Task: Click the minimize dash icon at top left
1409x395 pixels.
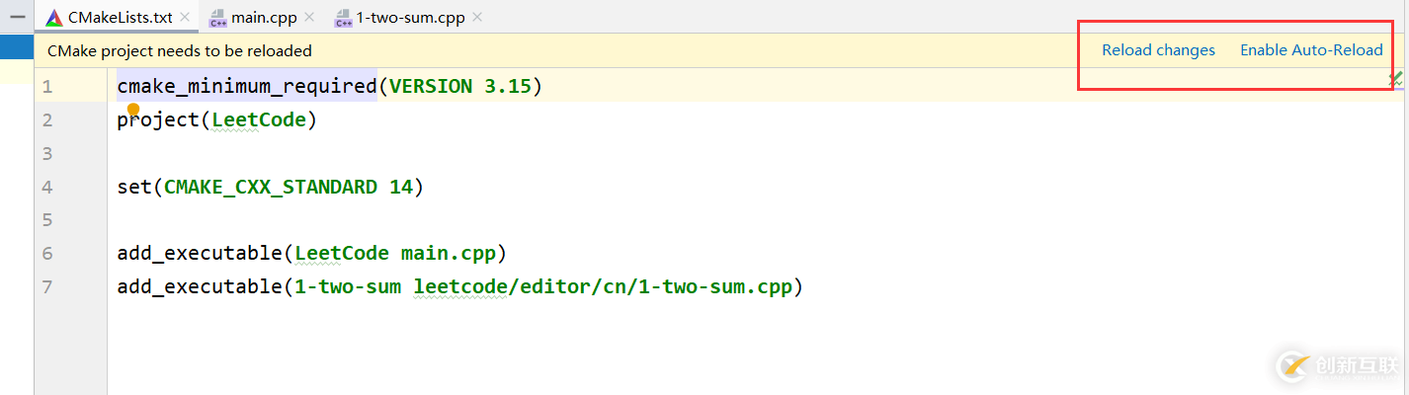Action: coord(17,17)
